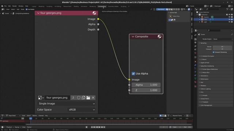Open the Texture properties tab icon
The width and height of the screenshot is (234, 131).
click(195, 86)
